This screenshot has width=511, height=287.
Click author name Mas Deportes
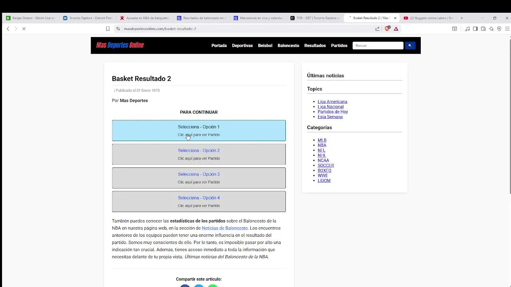134,100
